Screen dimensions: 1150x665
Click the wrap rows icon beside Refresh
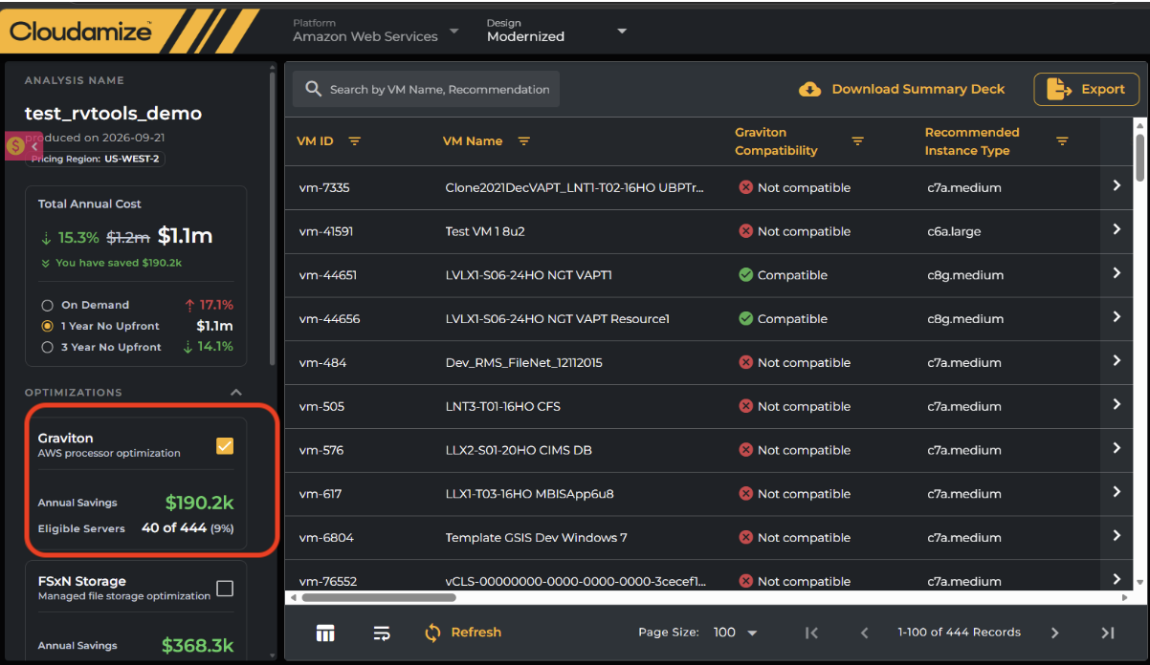382,633
